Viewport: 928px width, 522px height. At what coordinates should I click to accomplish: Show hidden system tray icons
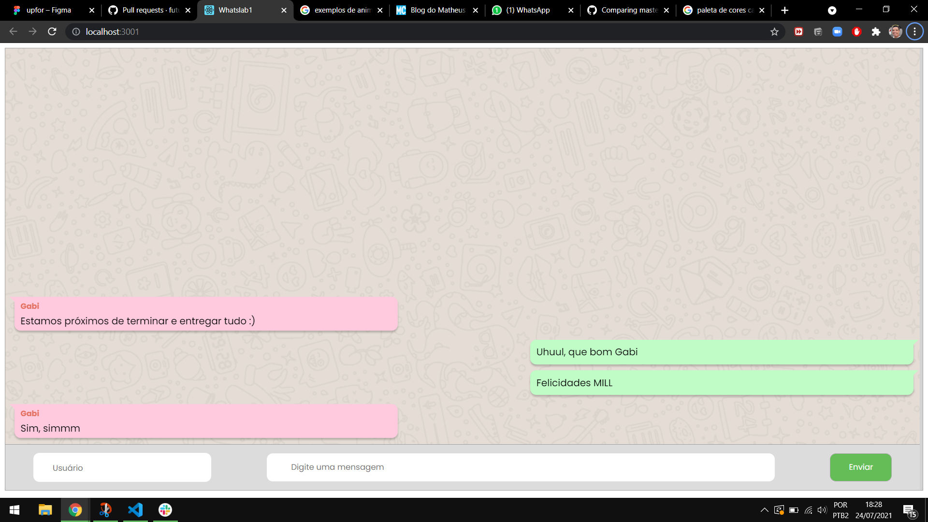click(x=764, y=510)
